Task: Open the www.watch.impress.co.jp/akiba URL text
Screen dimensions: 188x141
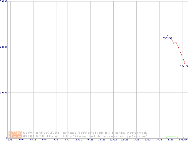Action: 105,136
